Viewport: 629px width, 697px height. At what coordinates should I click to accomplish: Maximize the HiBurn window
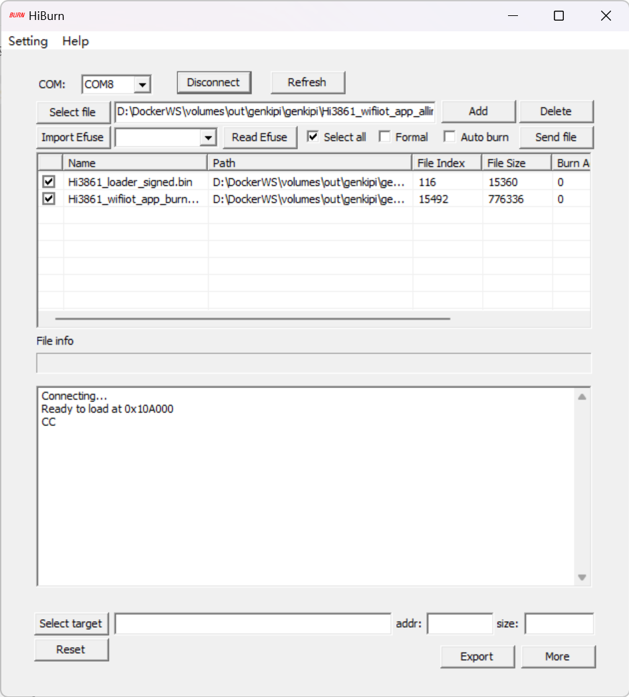559,16
